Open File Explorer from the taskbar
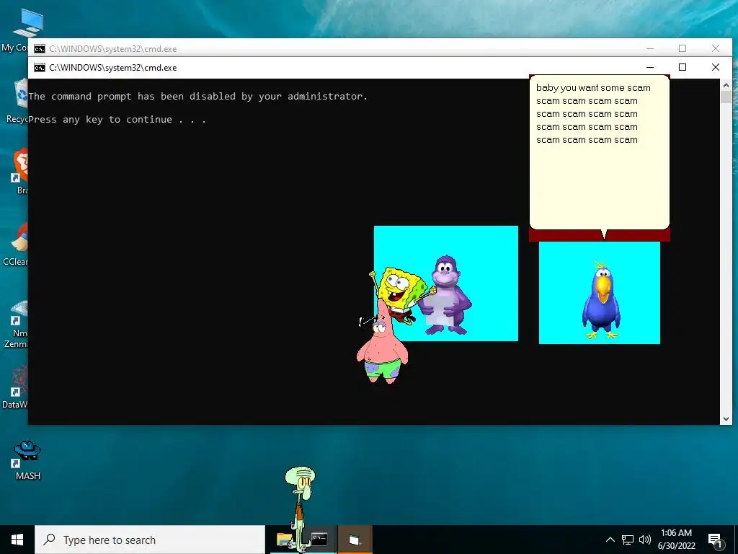The image size is (738, 554). point(284,540)
